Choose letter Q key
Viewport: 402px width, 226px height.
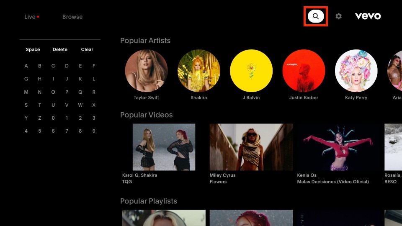pyautogui.click(x=80, y=92)
